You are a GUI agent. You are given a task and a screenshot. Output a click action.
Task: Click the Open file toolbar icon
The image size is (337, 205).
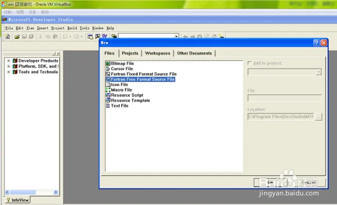17,37
